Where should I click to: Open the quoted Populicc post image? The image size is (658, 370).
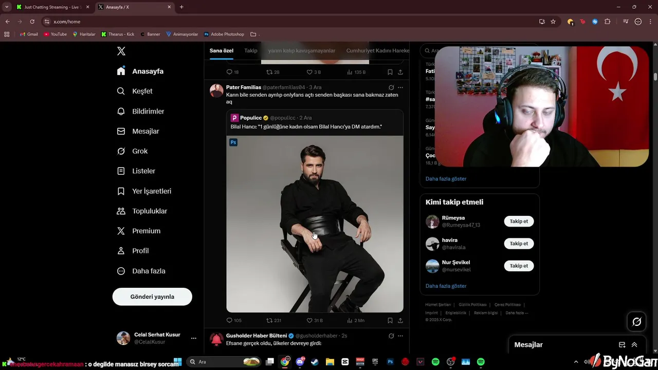[x=315, y=224]
